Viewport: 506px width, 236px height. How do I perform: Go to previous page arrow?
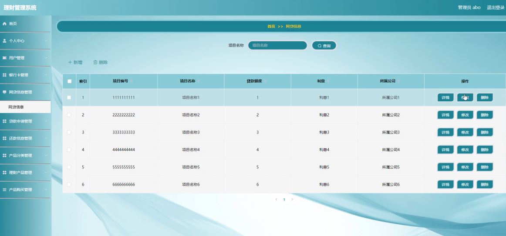click(x=276, y=199)
